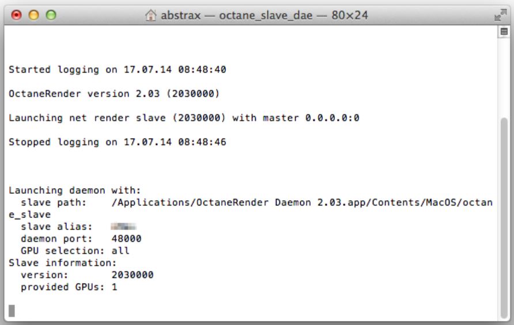This screenshot has height=325, width=514.
Task: Minimize the window with the yellow button
Action: tap(29, 14)
